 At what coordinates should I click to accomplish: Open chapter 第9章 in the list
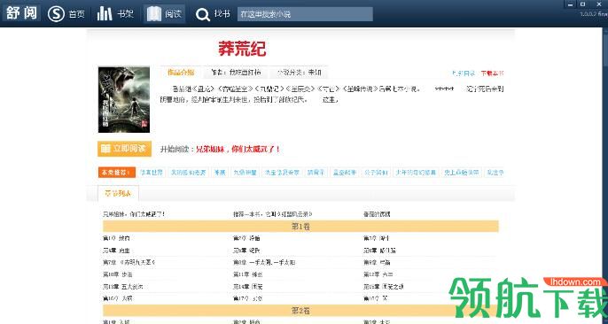pyautogui.click(x=377, y=262)
